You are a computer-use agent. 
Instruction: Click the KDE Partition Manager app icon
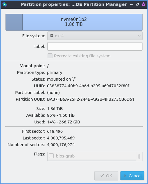(5, 4)
